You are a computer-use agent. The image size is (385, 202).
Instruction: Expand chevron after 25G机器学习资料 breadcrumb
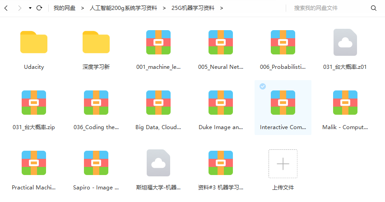[x=222, y=8]
